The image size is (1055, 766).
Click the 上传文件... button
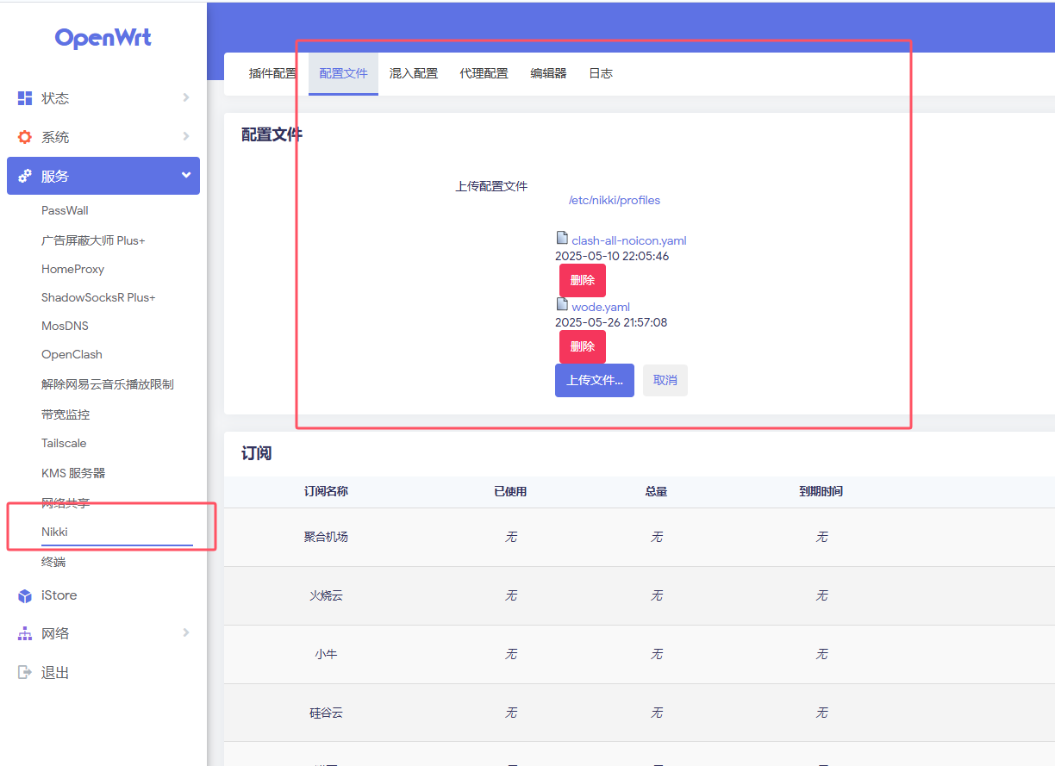(595, 380)
